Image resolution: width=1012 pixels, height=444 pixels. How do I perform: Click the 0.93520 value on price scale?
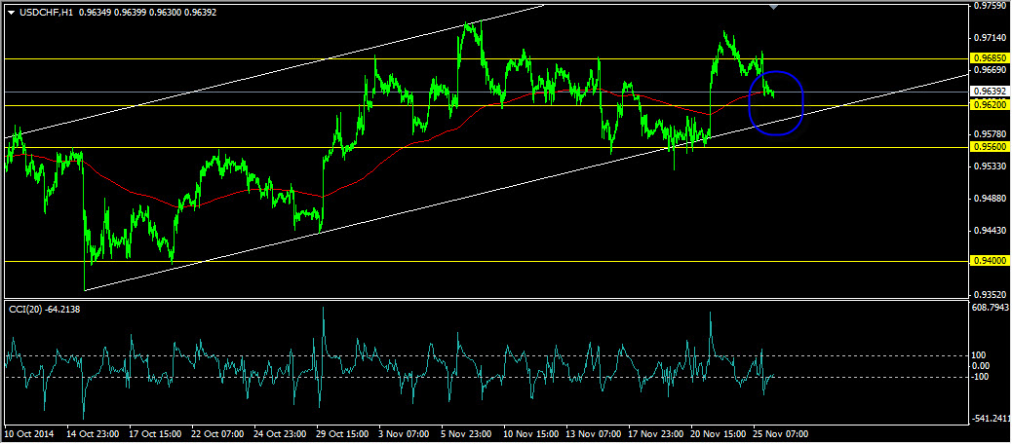coord(991,295)
